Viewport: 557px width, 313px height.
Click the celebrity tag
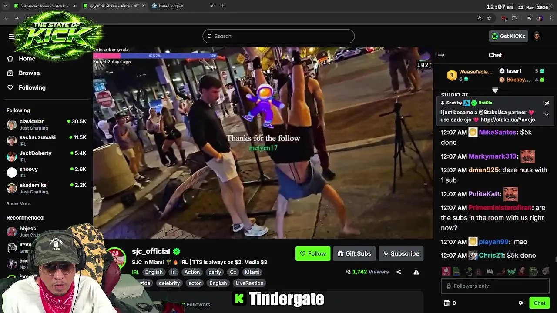click(x=169, y=283)
